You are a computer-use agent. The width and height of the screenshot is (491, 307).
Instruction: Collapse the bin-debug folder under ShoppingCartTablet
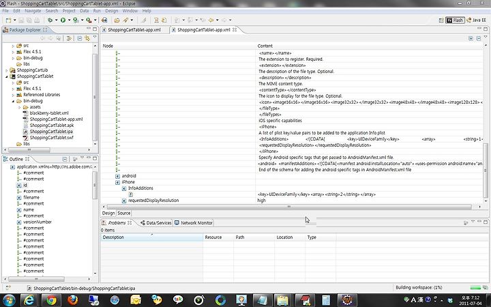click(x=13, y=101)
